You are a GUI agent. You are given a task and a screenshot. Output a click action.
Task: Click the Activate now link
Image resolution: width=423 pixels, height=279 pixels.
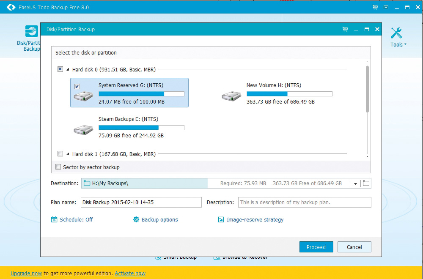tap(130, 274)
